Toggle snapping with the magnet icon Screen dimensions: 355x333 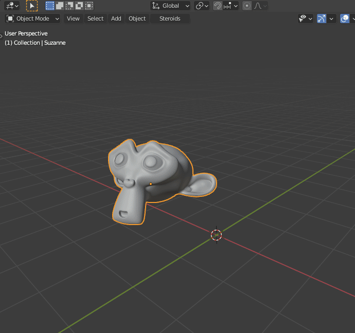218,6
